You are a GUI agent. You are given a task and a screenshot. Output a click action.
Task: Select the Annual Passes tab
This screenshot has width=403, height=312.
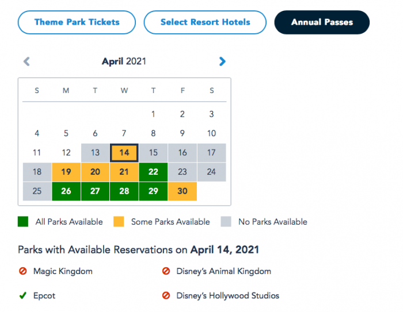(x=322, y=22)
